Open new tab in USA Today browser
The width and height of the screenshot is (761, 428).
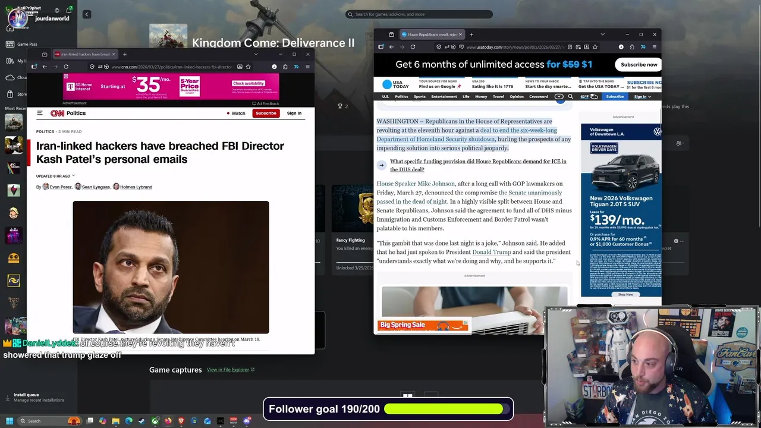coord(471,34)
